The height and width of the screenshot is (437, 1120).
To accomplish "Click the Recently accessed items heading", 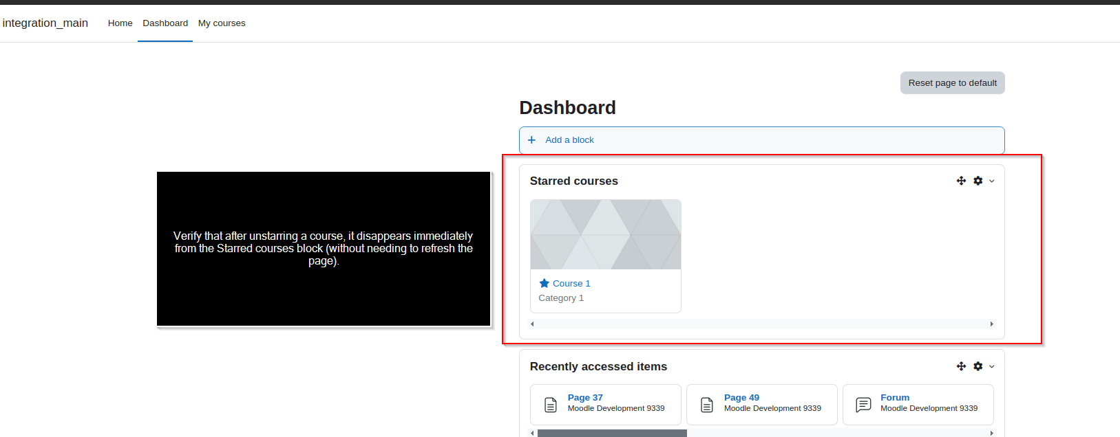I will pyautogui.click(x=598, y=366).
